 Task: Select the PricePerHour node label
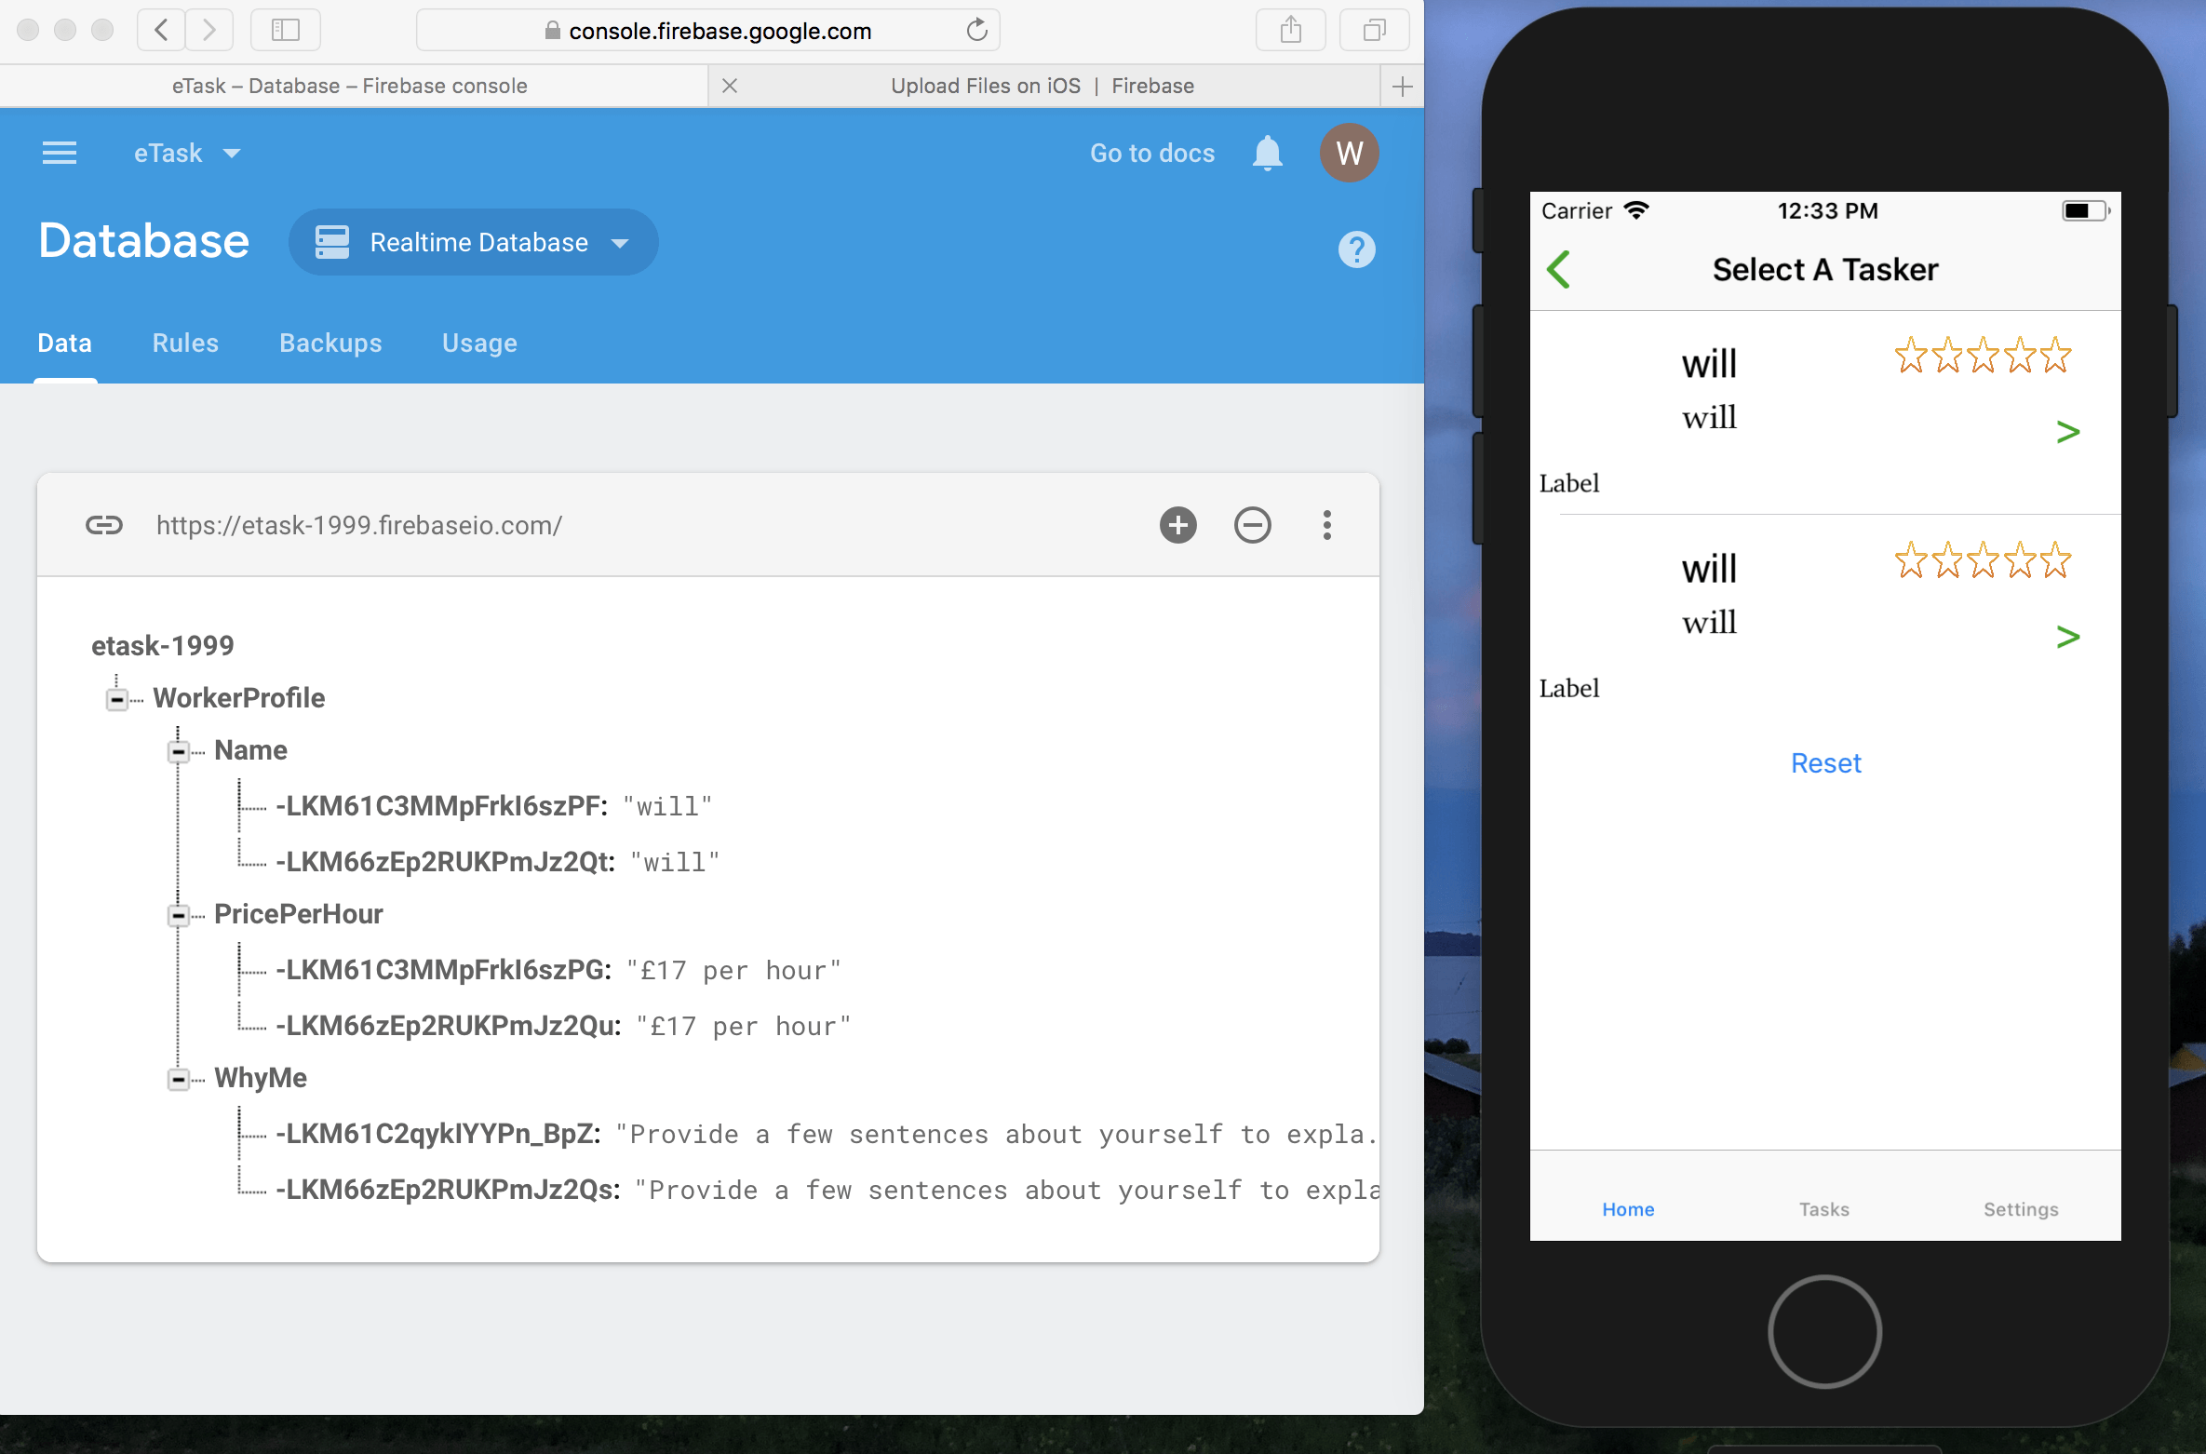click(x=299, y=914)
